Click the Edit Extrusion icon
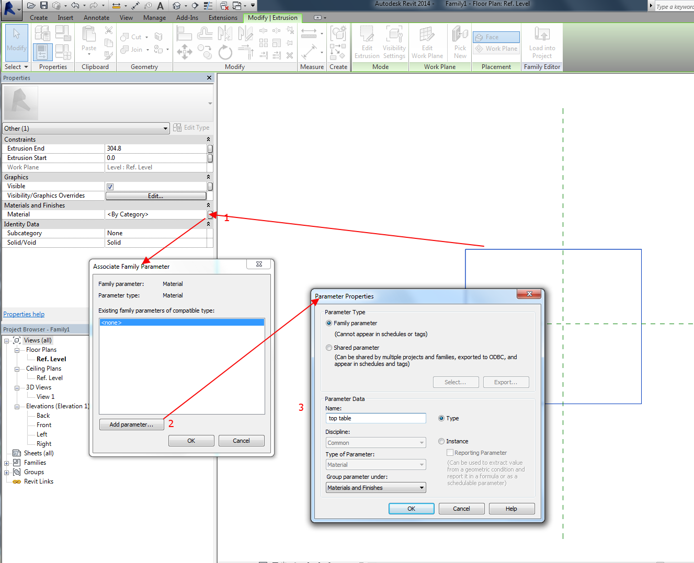This screenshot has width=694, height=563. pos(367,42)
